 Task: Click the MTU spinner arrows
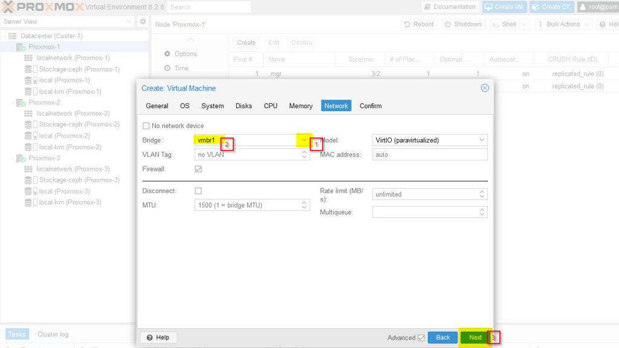304,205
